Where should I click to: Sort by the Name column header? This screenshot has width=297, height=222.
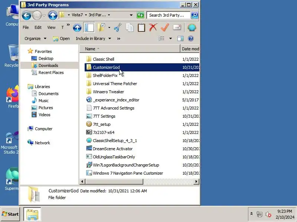pos(130,49)
